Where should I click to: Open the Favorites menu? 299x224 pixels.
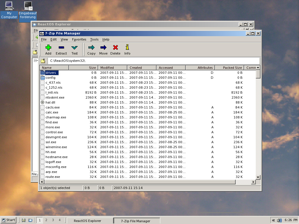(x=79, y=39)
